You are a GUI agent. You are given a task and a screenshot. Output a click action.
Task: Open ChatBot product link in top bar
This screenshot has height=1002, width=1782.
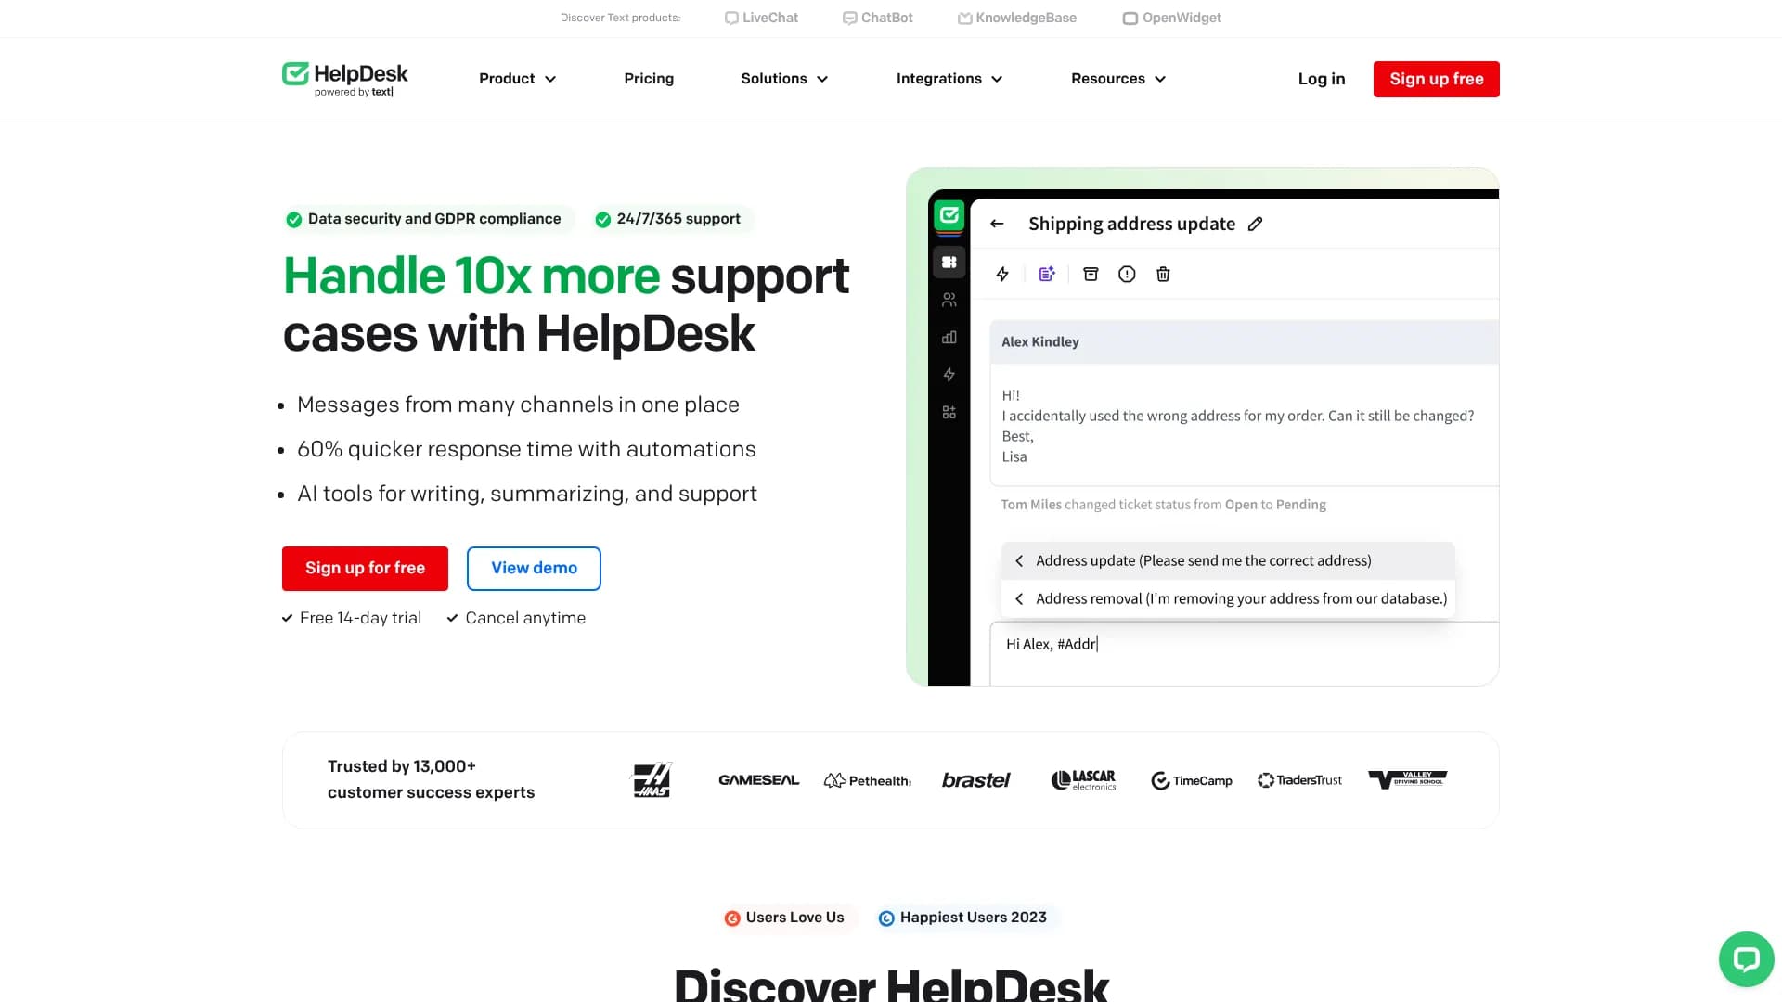pyautogui.click(x=878, y=18)
